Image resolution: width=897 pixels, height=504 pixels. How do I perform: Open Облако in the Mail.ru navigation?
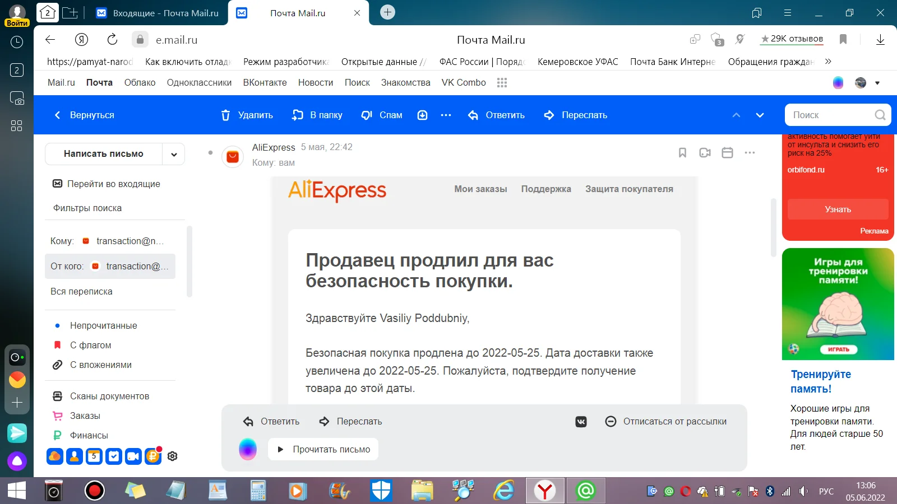(x=140, y=82)
